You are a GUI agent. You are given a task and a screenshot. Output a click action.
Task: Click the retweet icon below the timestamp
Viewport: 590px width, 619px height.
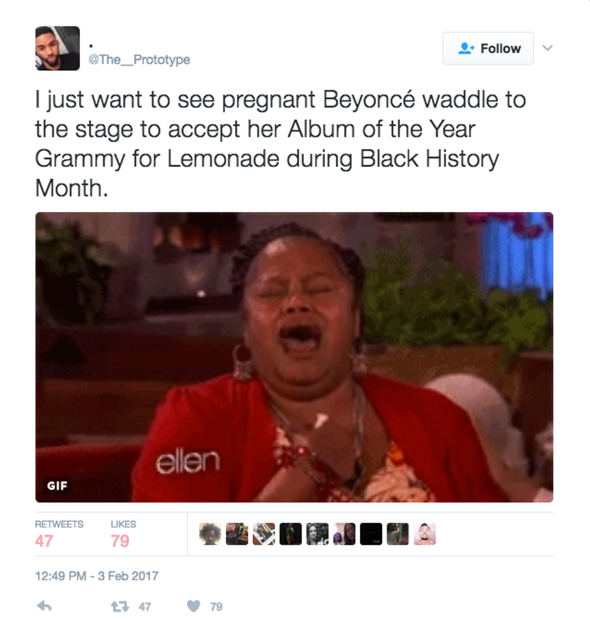(120, 606)
